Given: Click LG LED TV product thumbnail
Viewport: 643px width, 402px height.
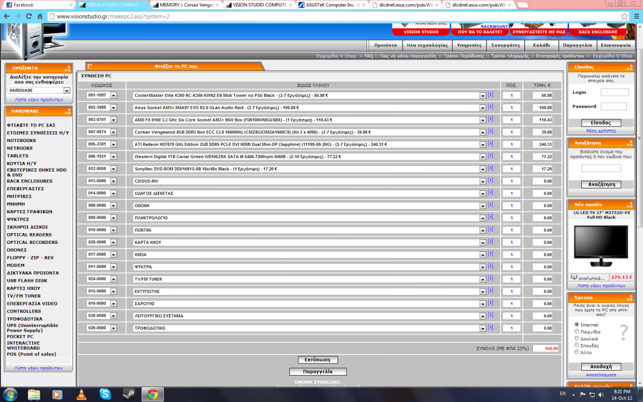Looking at the screenshot, I should click(601, 246).
